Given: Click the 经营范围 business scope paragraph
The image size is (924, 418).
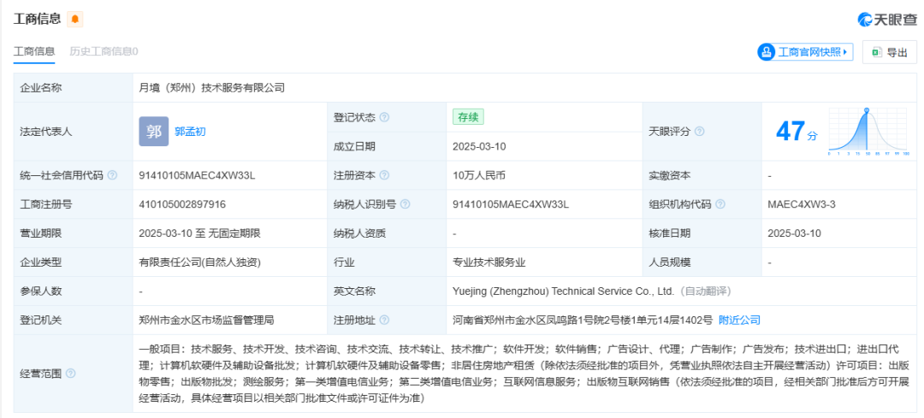Looking at the screenshot, I should click(x=524, y=374).
